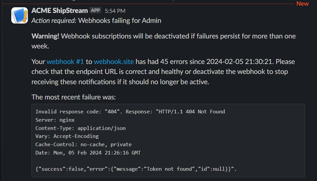Click the Server: nginx code line
This screenshot has height=181, width=317.
click(55, 120)
